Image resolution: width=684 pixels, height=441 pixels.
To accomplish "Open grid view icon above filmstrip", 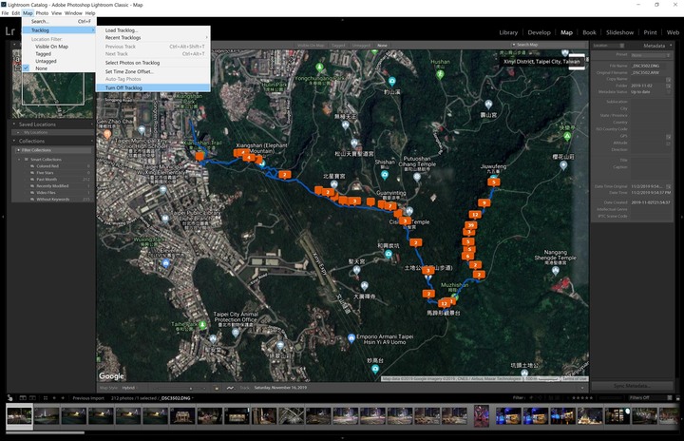I will [46, 398].
